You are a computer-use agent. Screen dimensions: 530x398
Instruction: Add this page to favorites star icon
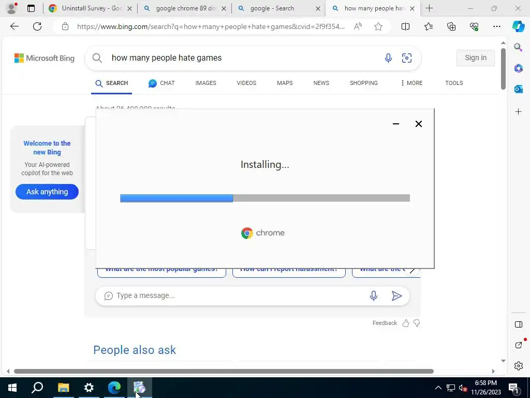click(x=378, y=26)
